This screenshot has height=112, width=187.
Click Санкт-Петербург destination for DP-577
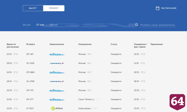87,99
